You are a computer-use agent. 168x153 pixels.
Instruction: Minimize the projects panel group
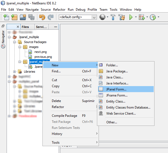(x=56, y=27)
